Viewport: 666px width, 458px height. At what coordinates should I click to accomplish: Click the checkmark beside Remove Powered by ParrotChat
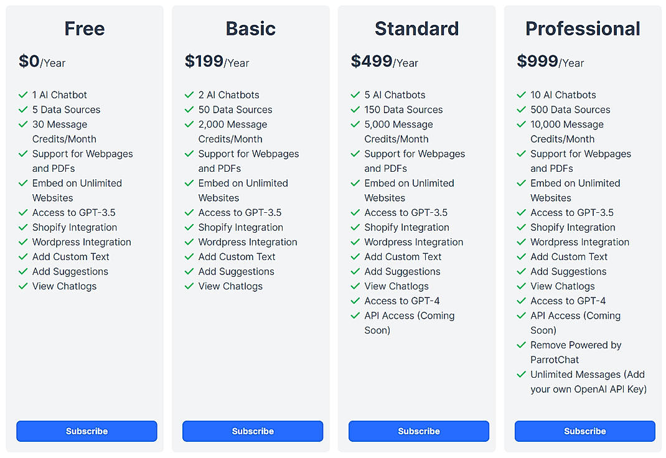tap(521, 345)
